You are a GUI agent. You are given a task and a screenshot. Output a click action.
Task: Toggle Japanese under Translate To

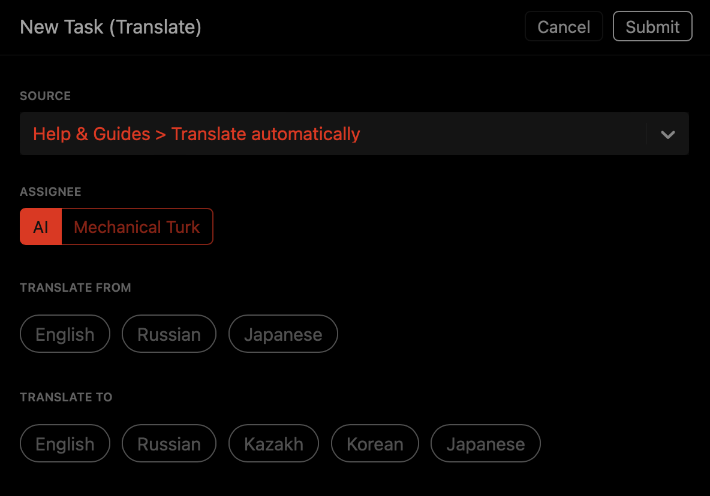pos(486,444)
